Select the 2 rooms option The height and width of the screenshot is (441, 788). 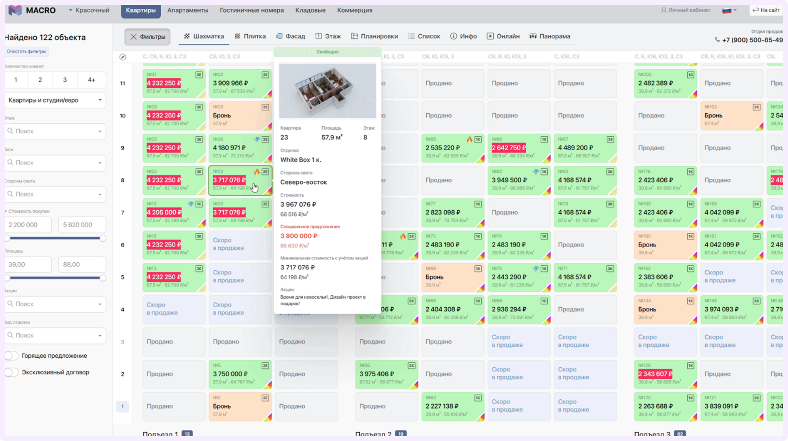click(x=40, y=80)
